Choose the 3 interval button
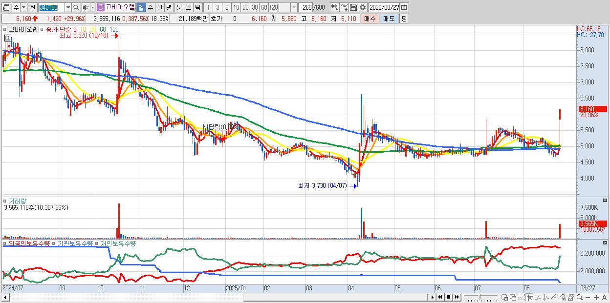 pos(218,7)
